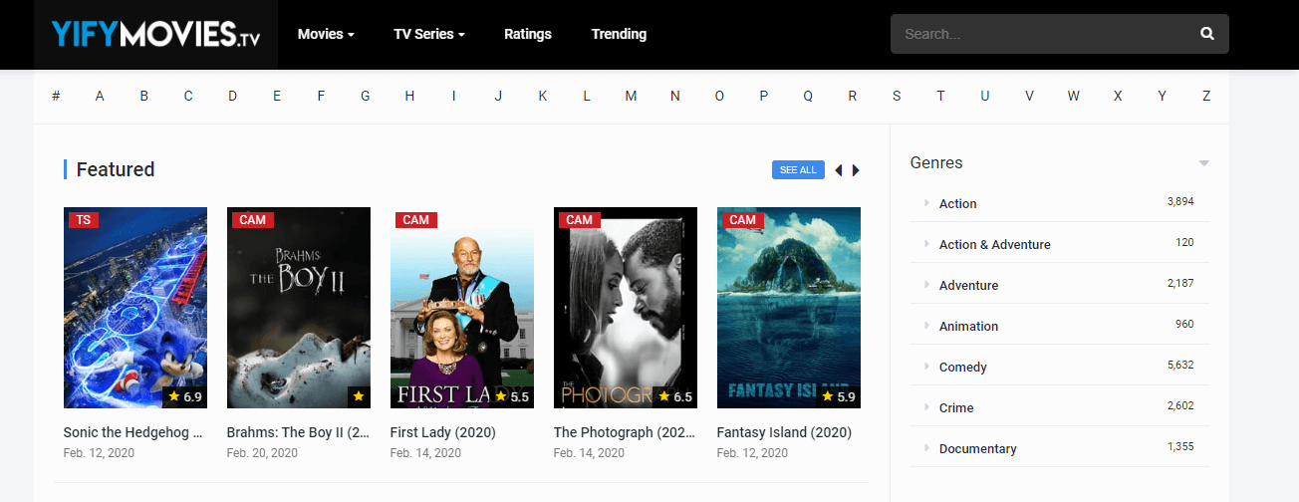Screen dimensions: 1299x502
Task: Click the Action count 3,894
Action: point(1180,202)
